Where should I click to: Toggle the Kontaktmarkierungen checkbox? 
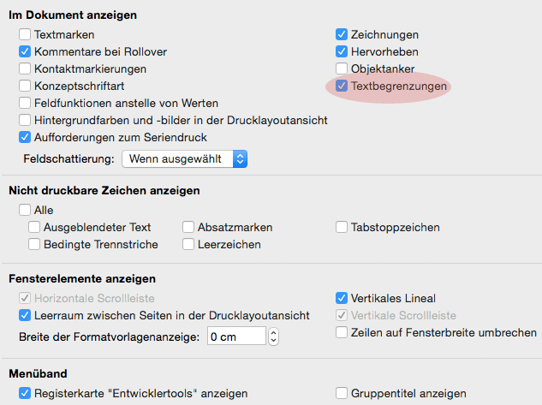(x=24, y=68)
